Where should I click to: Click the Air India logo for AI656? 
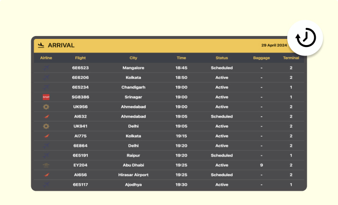click(x=46, y=175)
